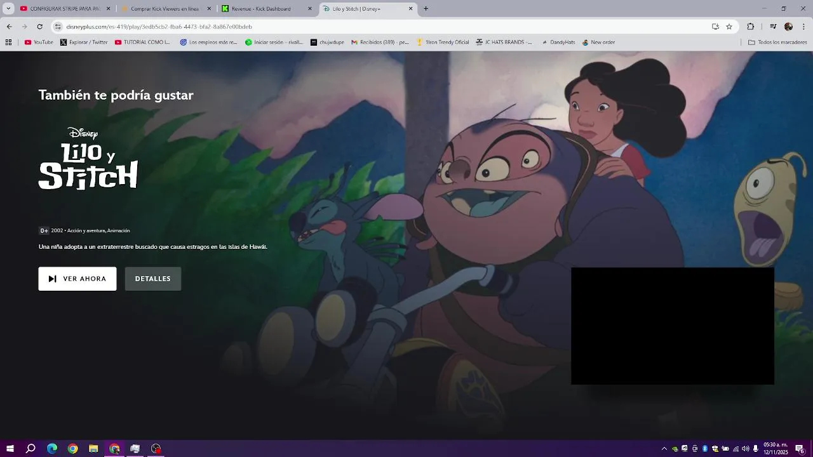Viewport: 813px width, 457px height.
Task: Open the notification center icon
Action: tap(800, 449)
